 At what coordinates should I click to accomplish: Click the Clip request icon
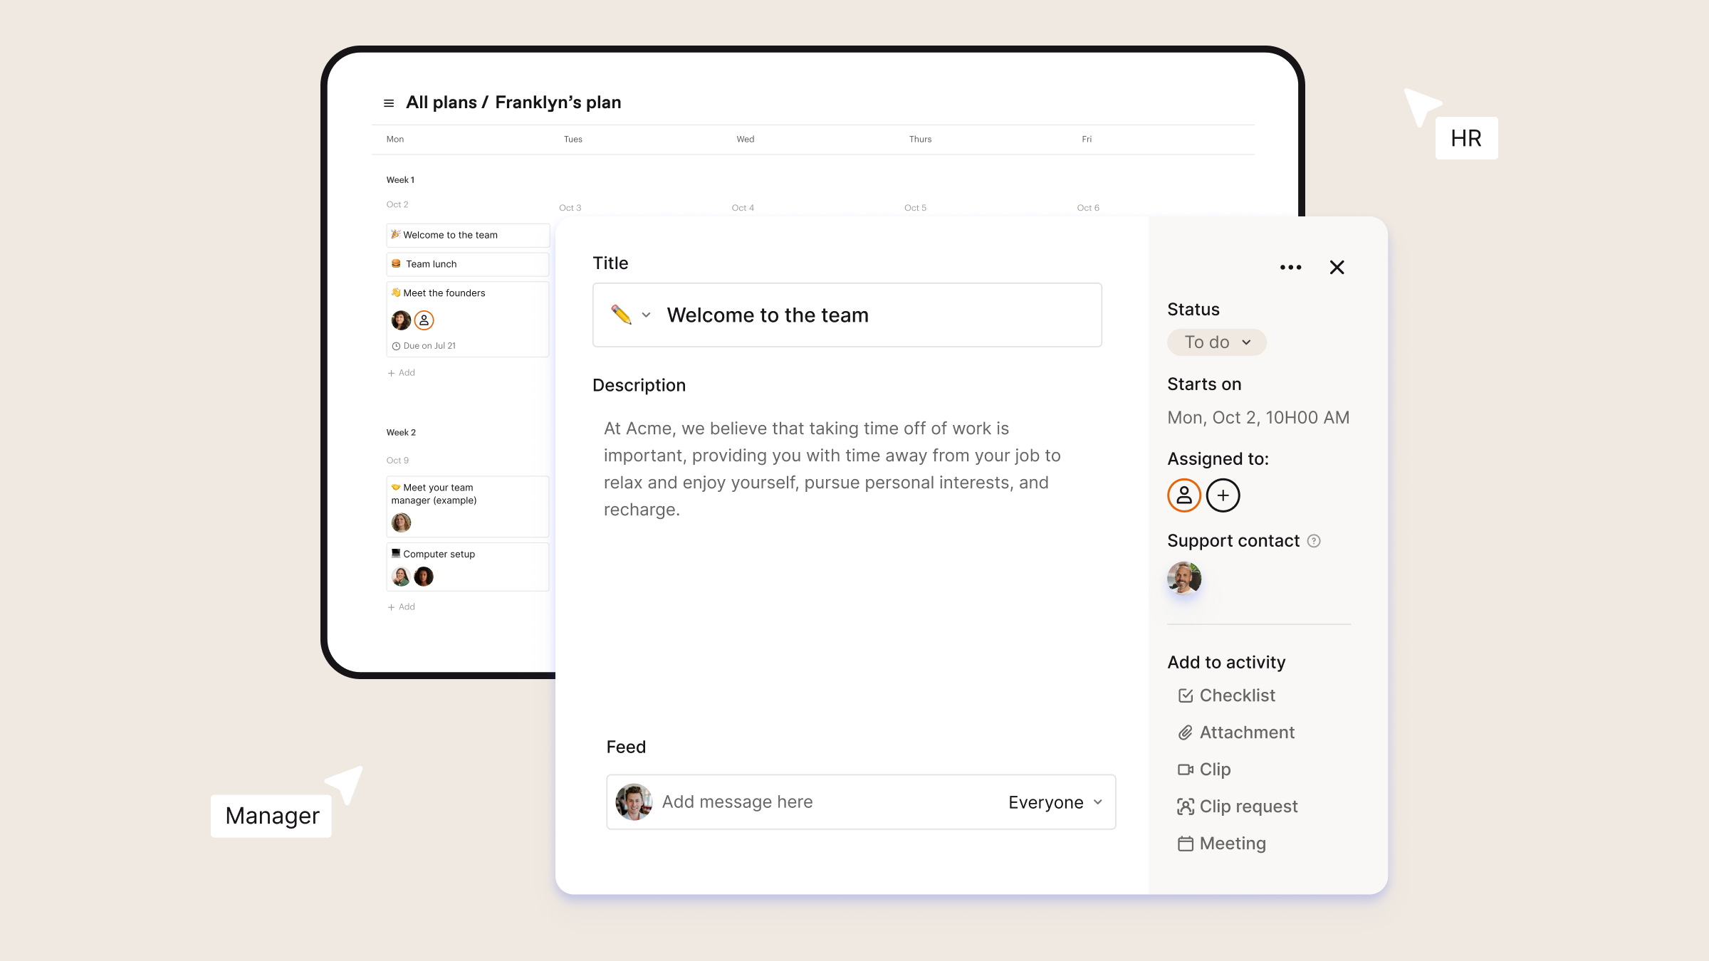click(x=1184, y=806)
